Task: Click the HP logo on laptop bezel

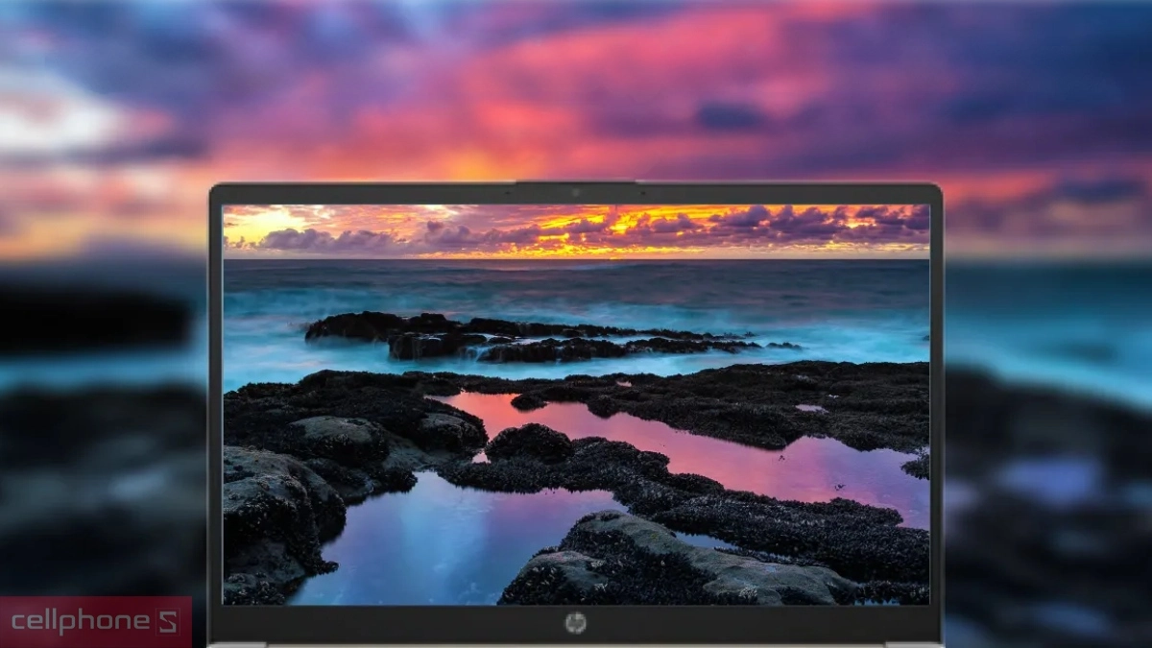Action: pos(576,623)
